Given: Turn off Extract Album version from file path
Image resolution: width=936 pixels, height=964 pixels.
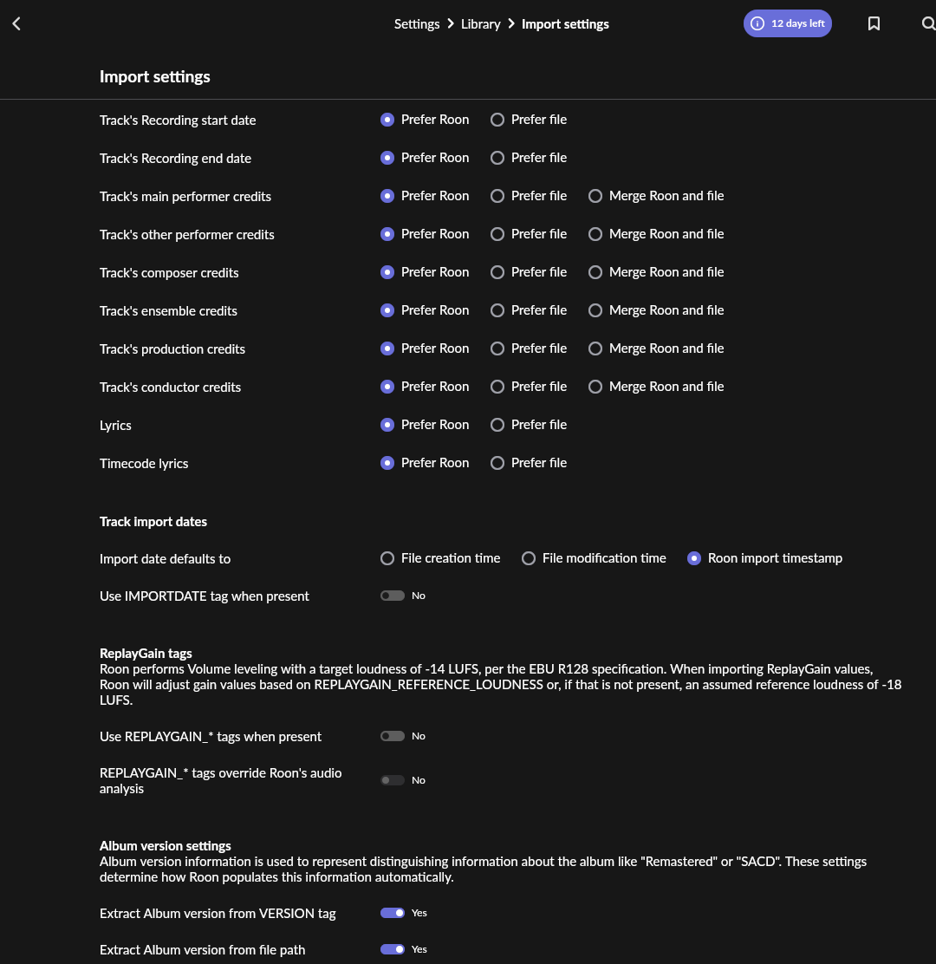Looking at the screenshot, I should click(x=393, y=949).
